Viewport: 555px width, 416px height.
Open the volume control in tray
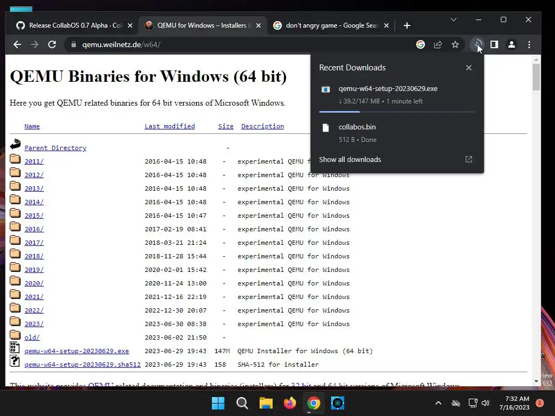(486, 403)
